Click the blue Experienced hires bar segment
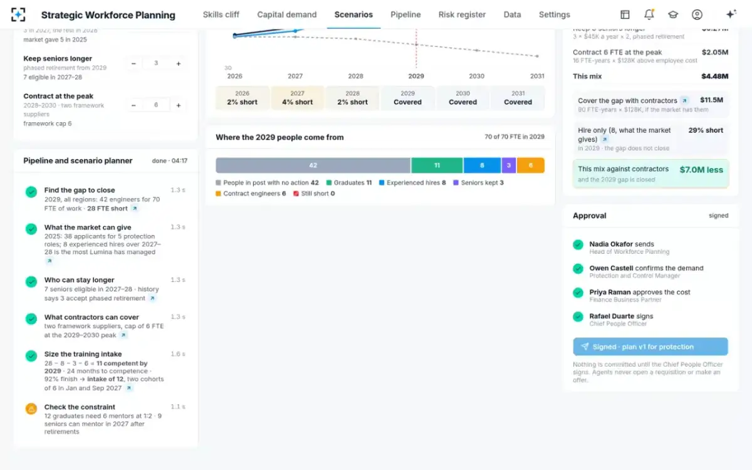 point(482,165)
